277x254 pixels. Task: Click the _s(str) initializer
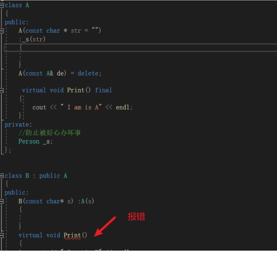click(x=32, y=39)
